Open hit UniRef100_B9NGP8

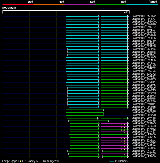pos(143,24)
